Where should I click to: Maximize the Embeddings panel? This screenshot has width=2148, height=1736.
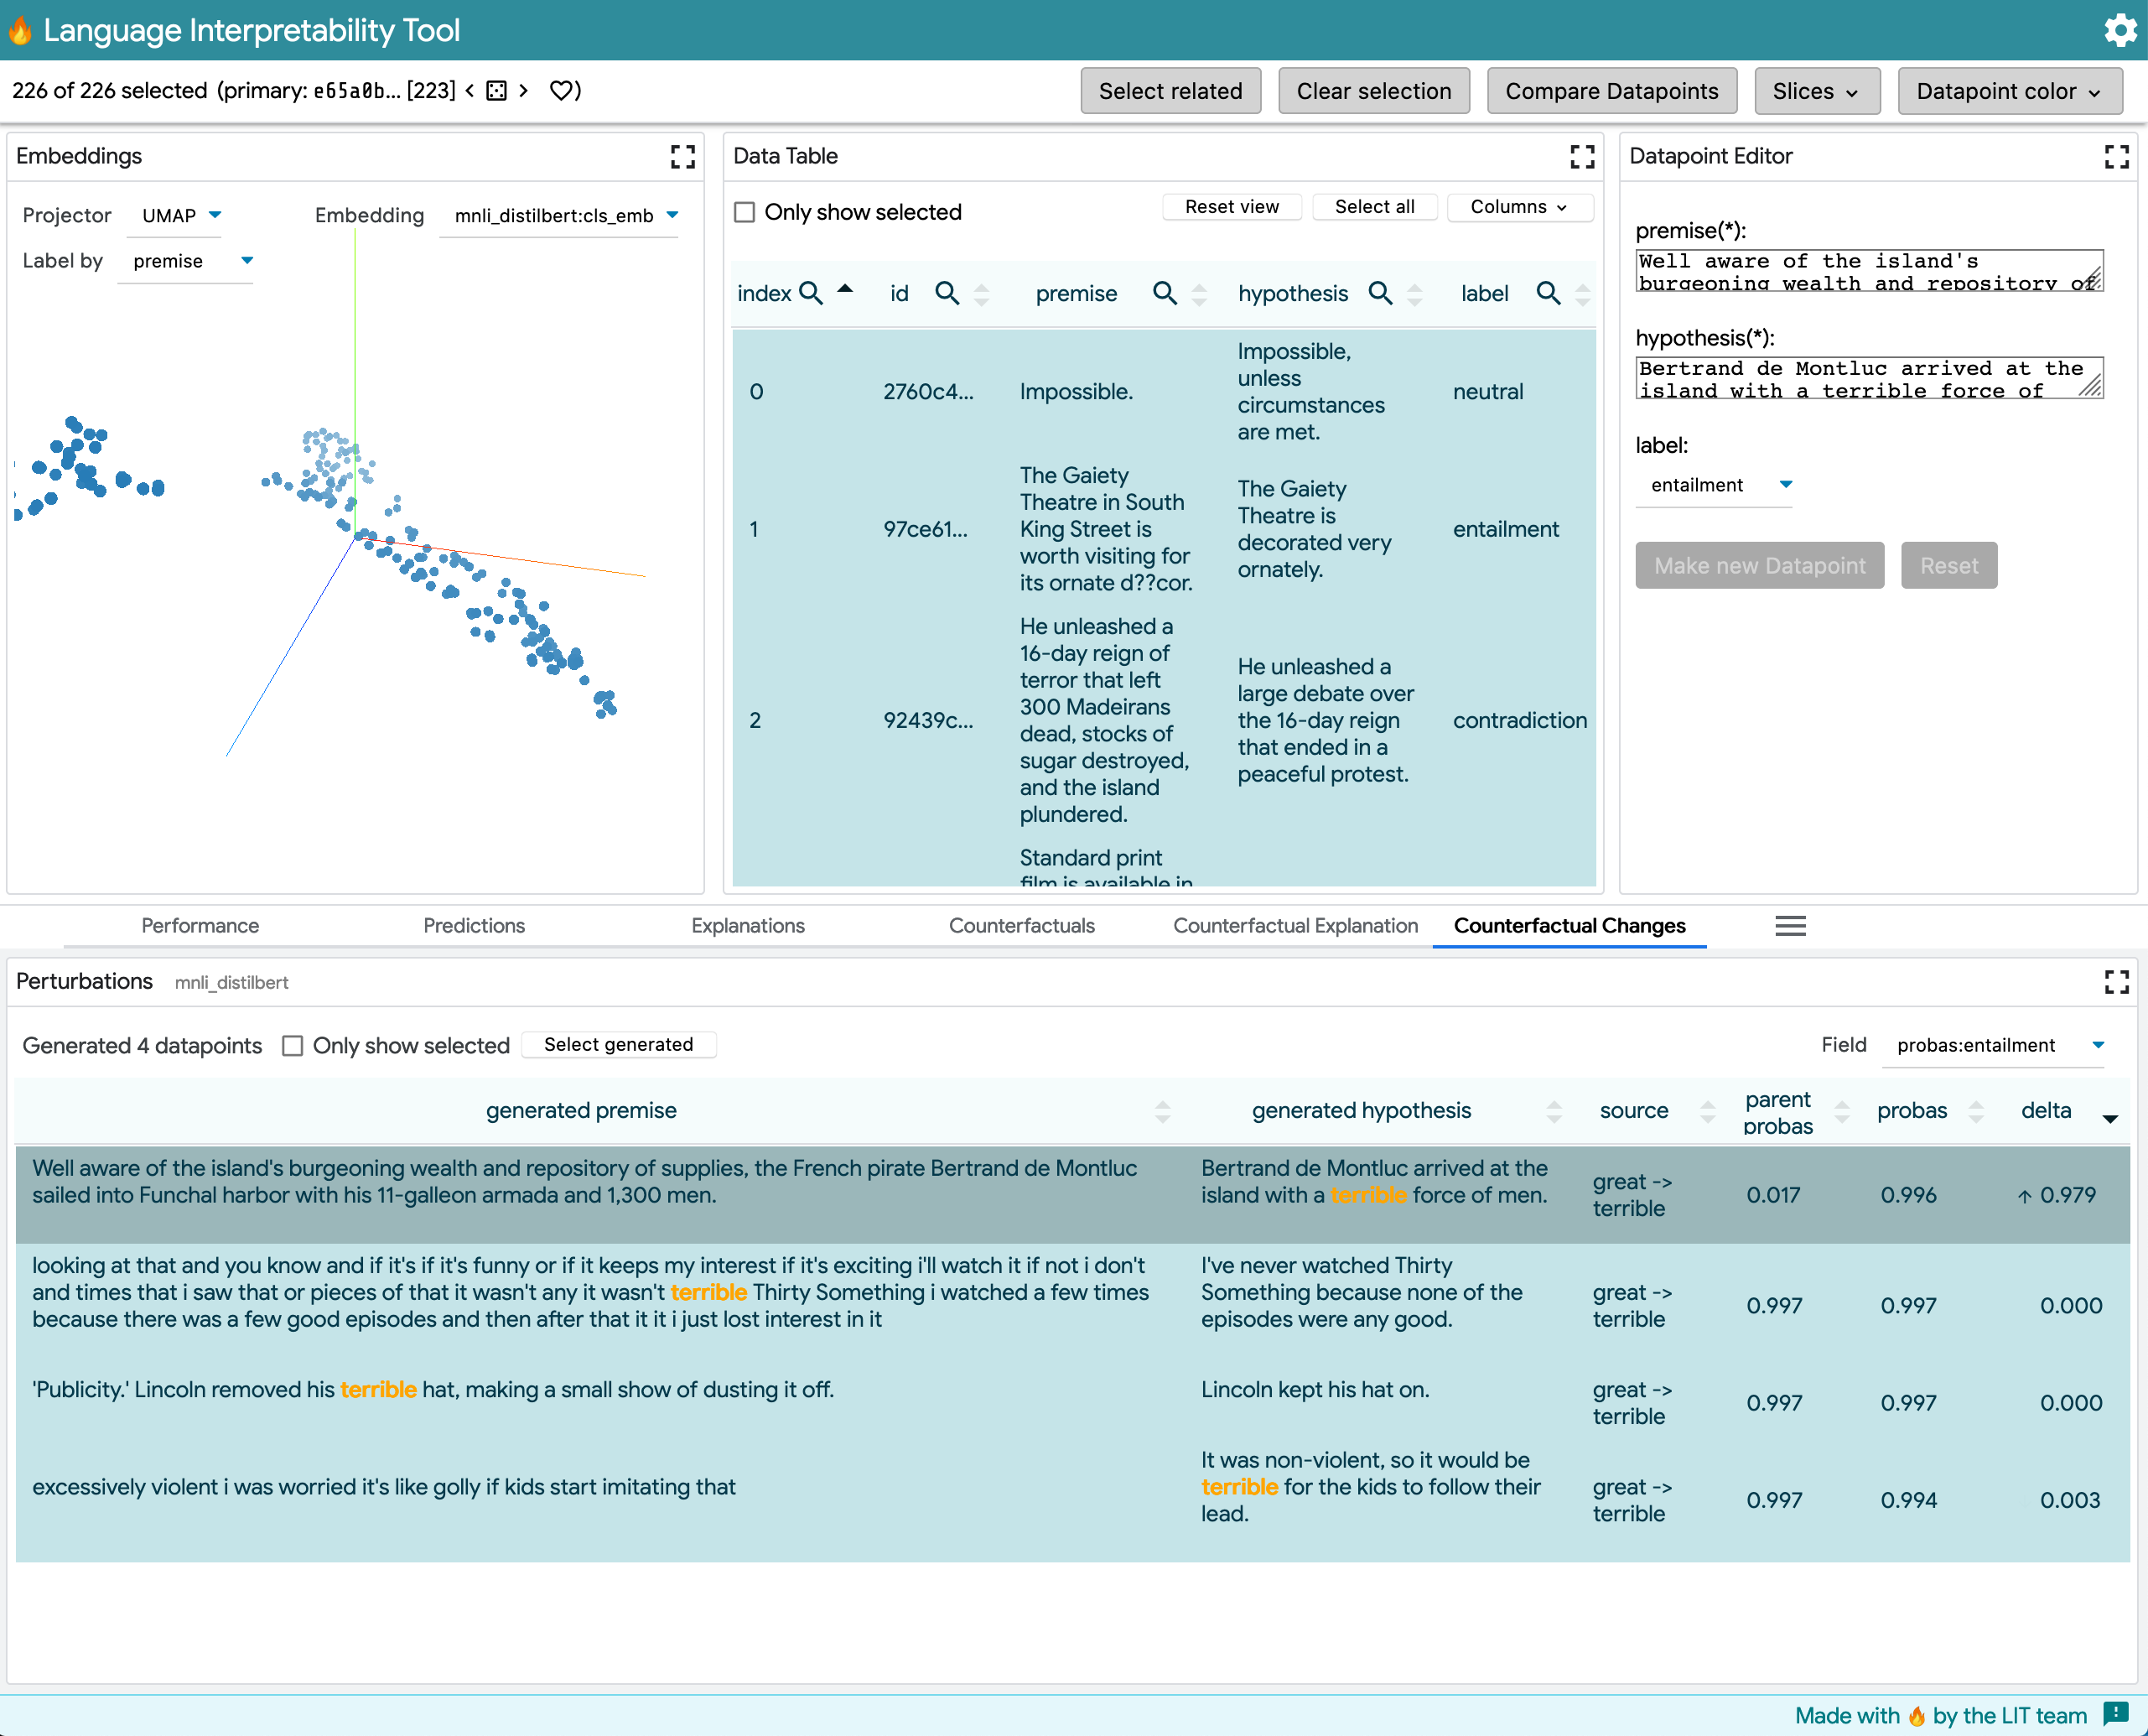pos(682,156)
